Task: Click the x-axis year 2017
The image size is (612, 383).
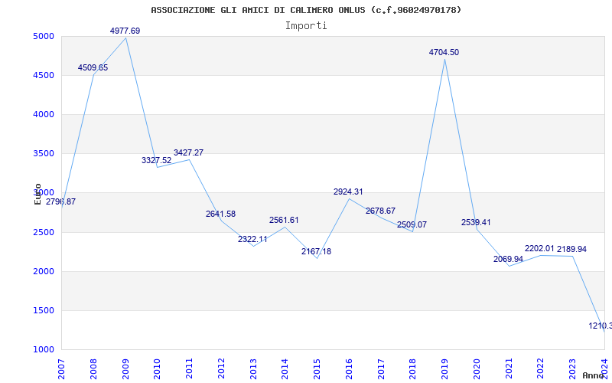Action: [x=381, y=369]
